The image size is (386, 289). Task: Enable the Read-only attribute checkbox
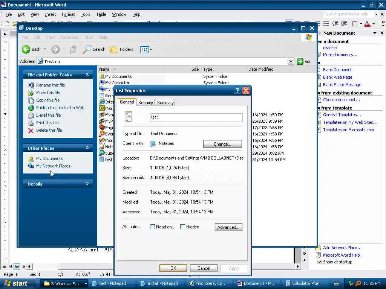tap(152, 227)
